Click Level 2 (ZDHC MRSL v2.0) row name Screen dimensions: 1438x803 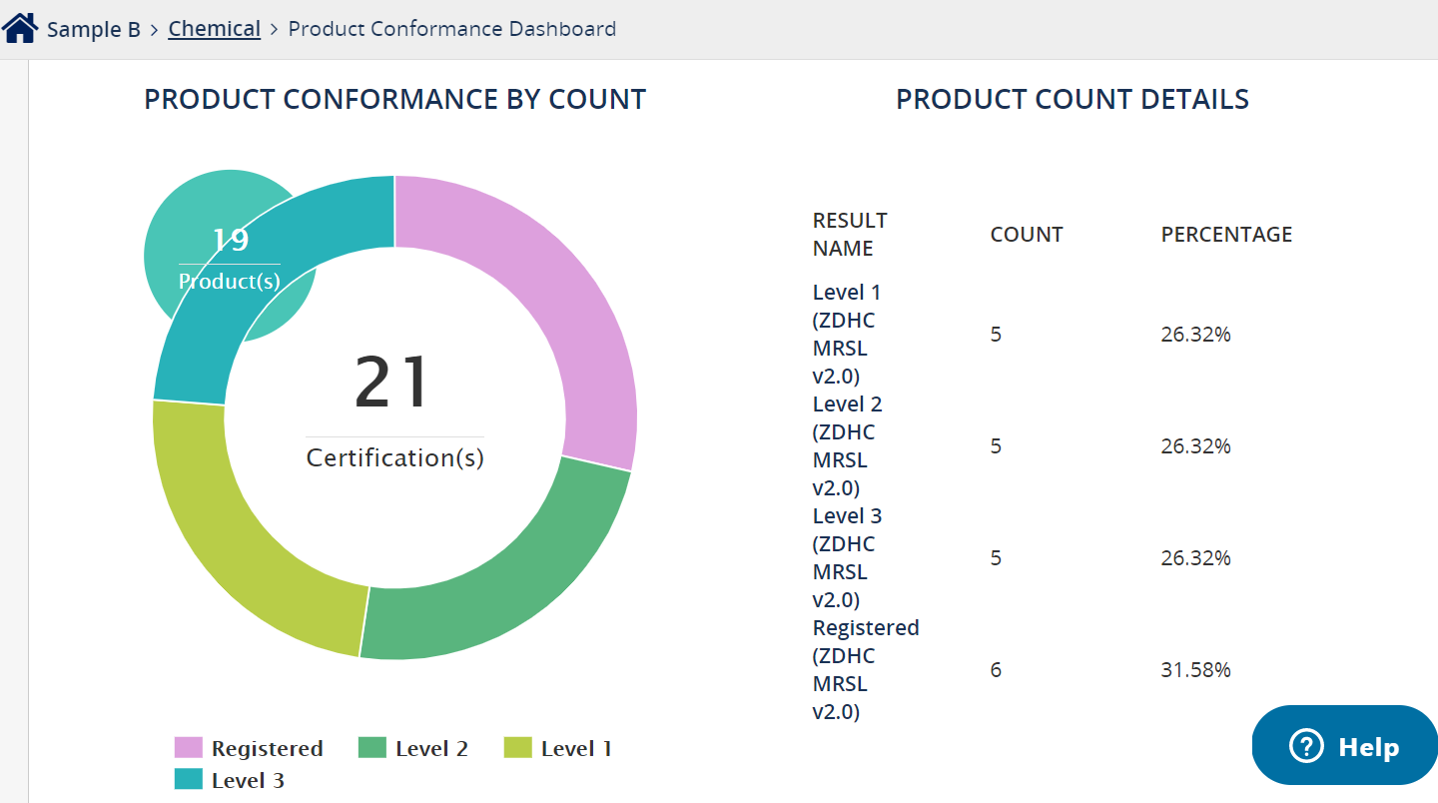coord(848,446)
